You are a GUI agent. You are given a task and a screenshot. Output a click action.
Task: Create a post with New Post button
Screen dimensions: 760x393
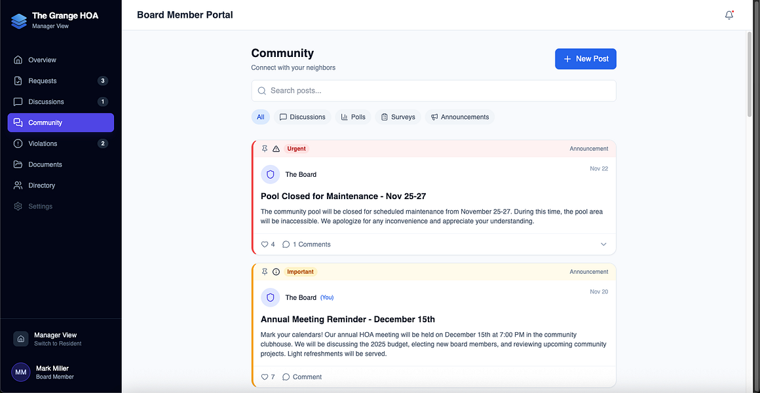click(x=586, y=59)
